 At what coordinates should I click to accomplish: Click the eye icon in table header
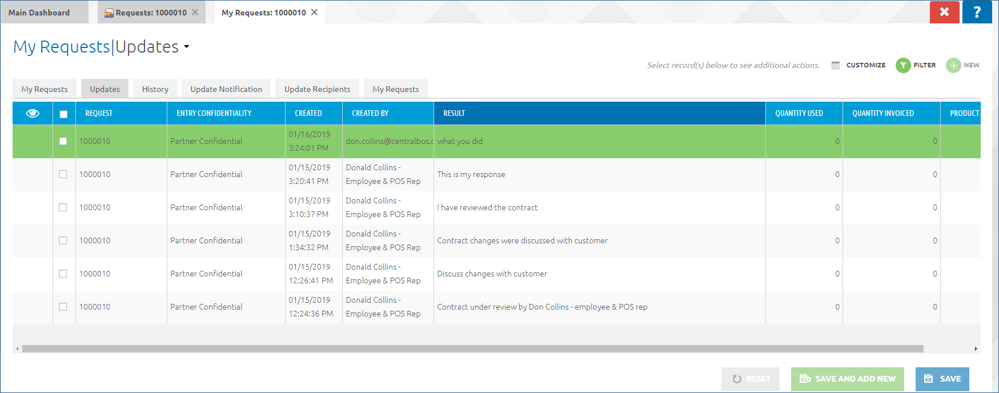[x=33, y=113]
